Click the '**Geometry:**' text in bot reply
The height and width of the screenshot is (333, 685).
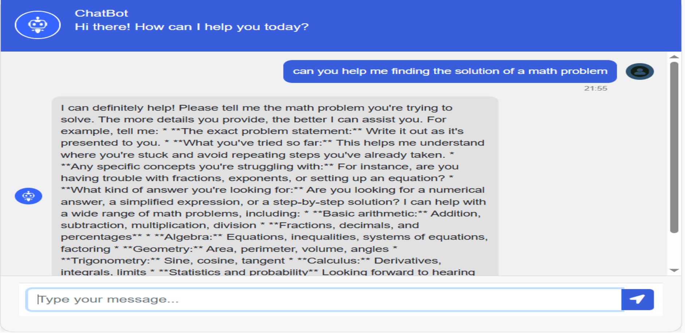[163, 249]
